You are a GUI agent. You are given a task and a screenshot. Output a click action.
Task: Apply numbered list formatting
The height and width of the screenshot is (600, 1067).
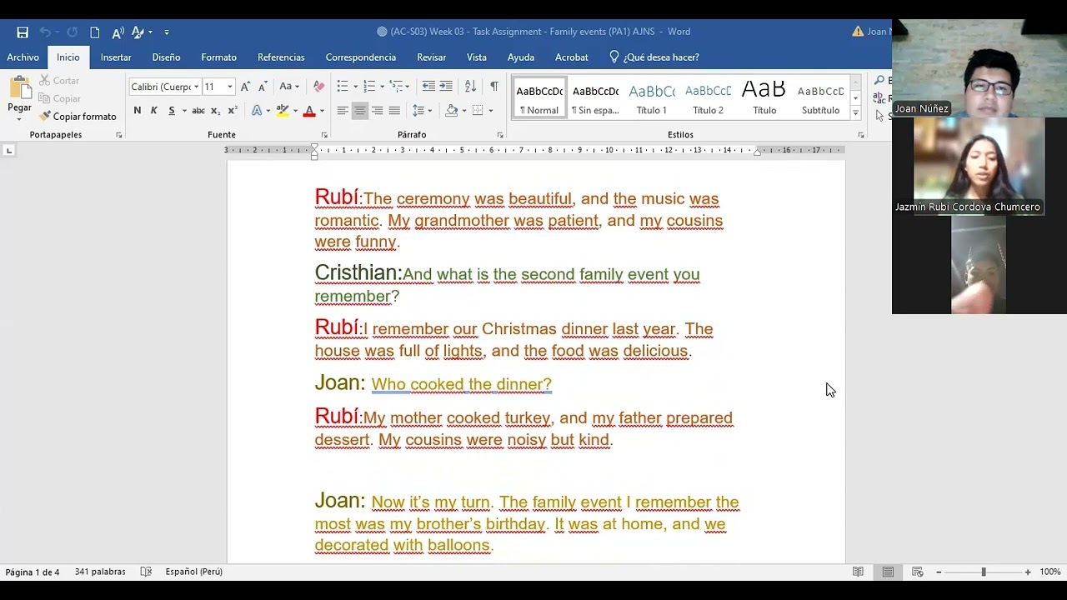(x=369, y=87)
